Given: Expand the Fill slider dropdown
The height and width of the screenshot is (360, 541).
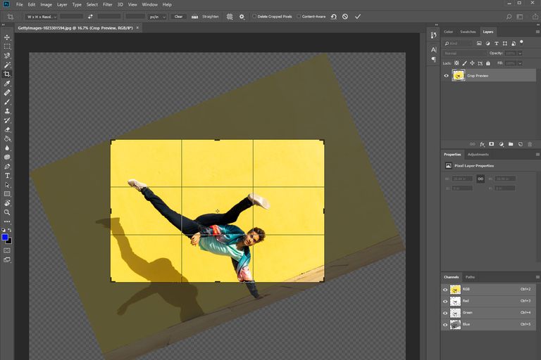Looking at the screenshot, I should coord(520,63).
